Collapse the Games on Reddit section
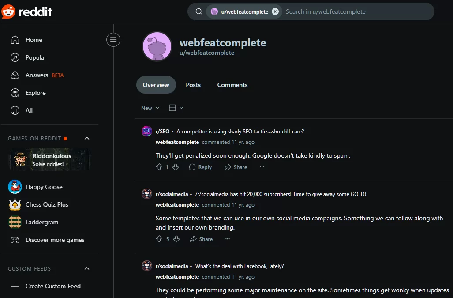Screen dimensions: 453x298 coord(87,139)
